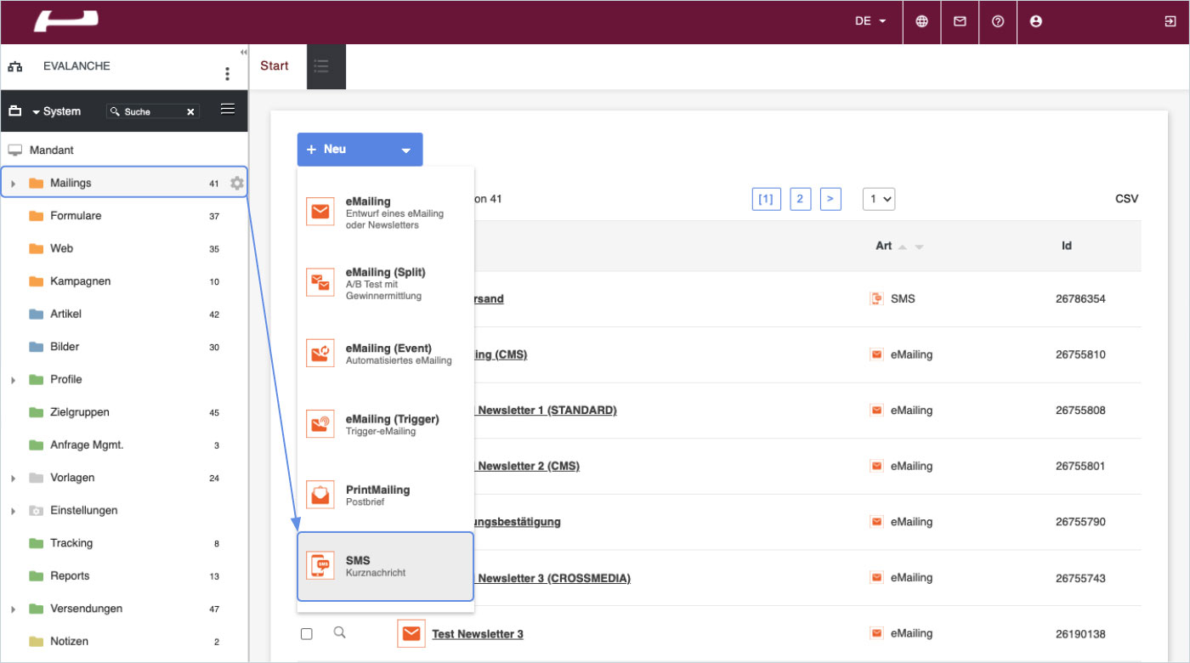Open the page number select box
The width and height of the screenshot is (1190, 663).
click(879, 199)
